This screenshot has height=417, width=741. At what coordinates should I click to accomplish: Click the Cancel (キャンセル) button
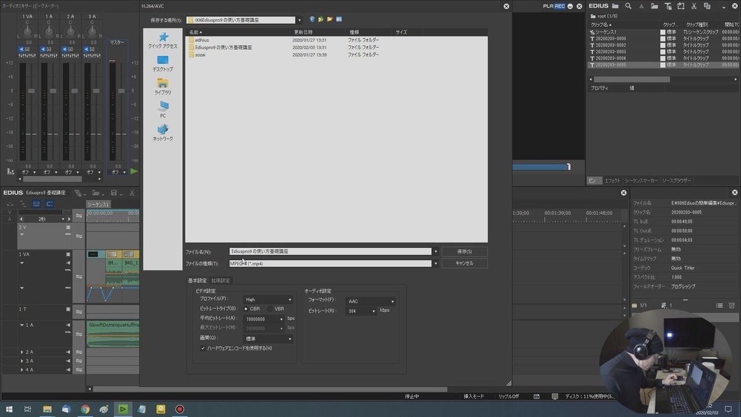click(464, 263)
